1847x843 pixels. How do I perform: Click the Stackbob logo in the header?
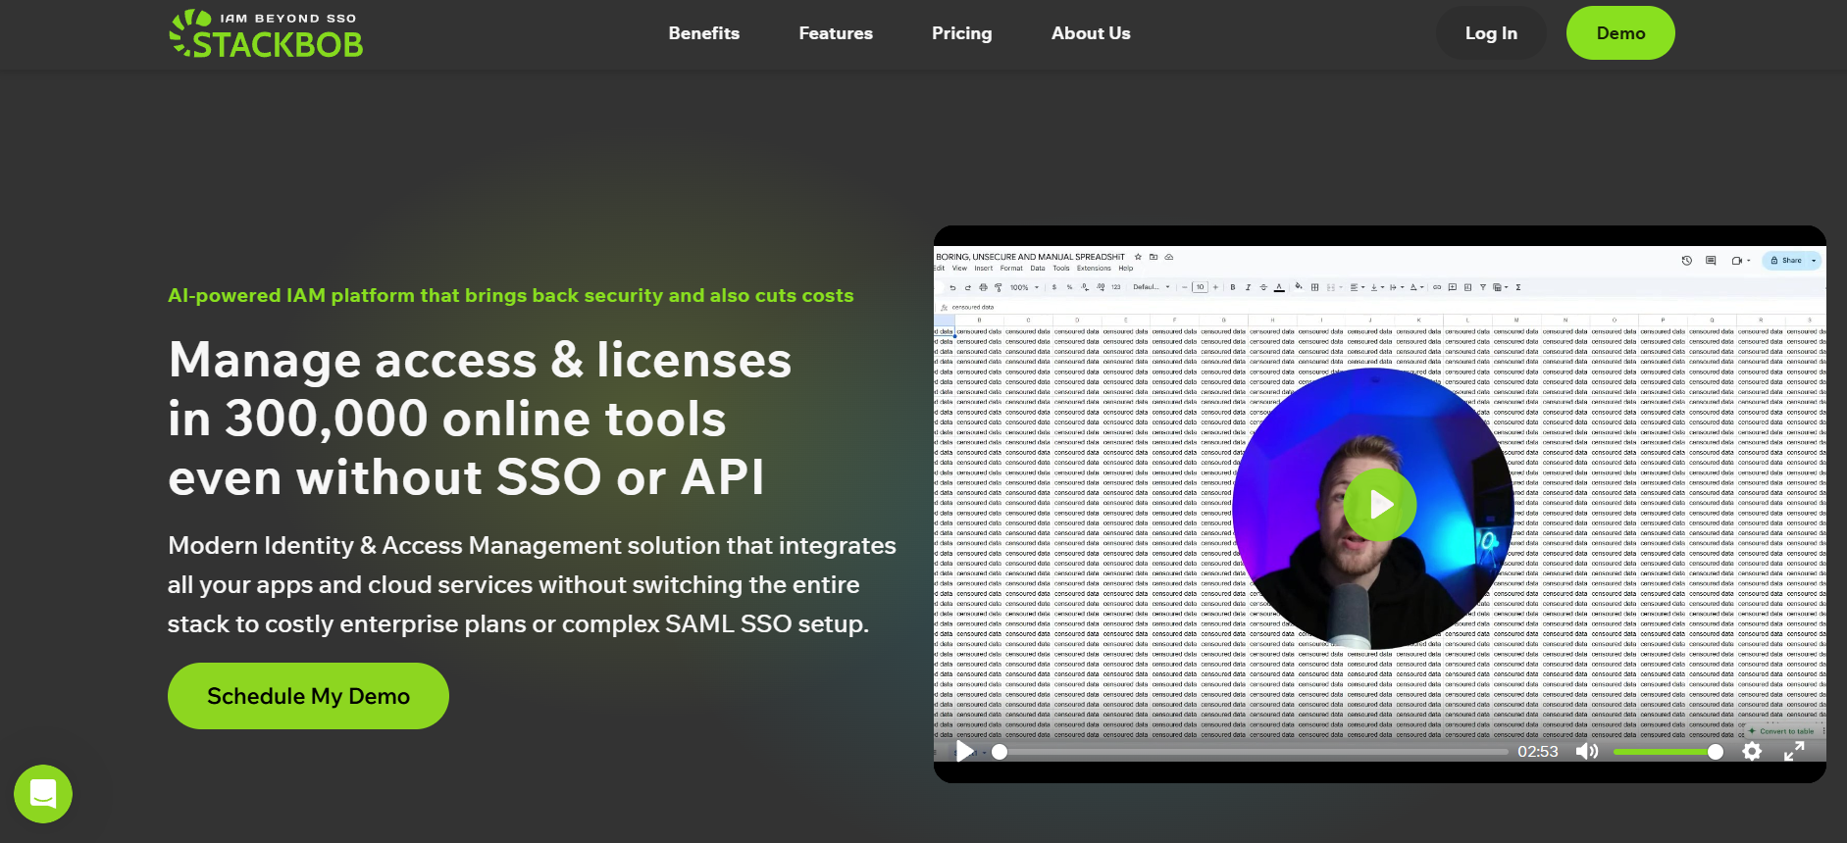tap(266, 34)
